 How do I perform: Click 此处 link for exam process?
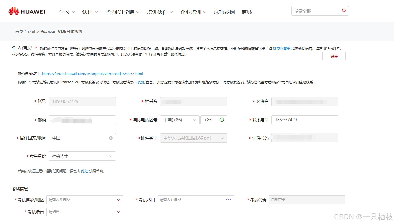coord(141,82)
